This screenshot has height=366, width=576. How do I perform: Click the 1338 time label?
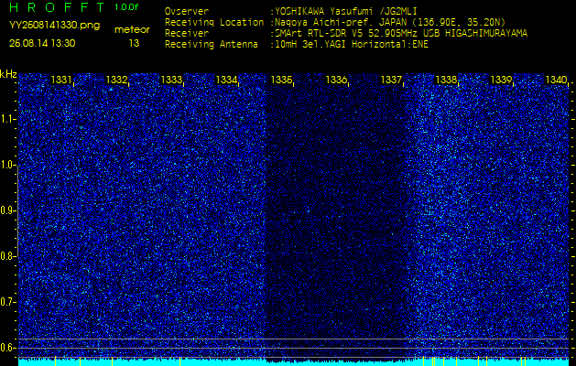446,80
